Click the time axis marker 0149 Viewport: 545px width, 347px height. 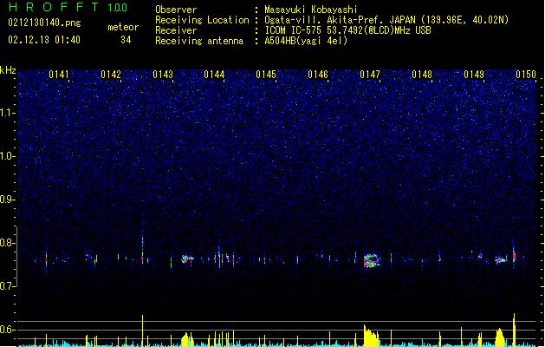click(474, 75)
